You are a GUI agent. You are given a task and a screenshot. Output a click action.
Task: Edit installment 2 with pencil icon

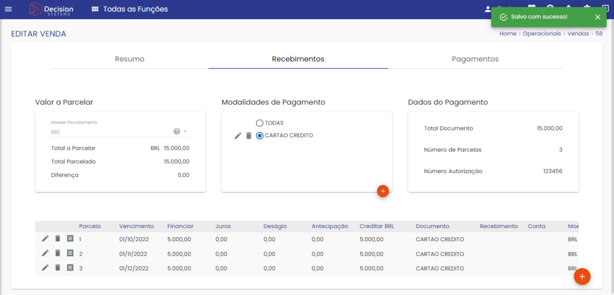click(46, 253)
